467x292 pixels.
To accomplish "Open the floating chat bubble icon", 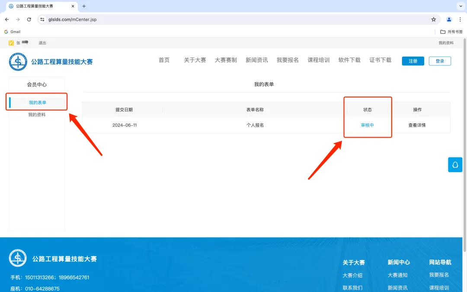I will (x=455, y=165).
